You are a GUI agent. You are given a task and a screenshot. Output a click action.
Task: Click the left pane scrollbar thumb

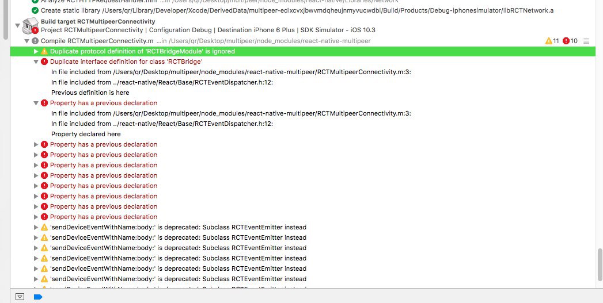[x=6, y=19]
